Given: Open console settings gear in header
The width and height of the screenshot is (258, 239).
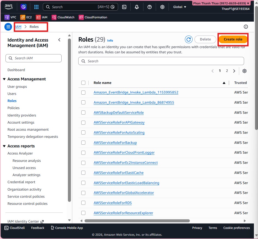Looking at the screenshot, I should coord(162,7).
